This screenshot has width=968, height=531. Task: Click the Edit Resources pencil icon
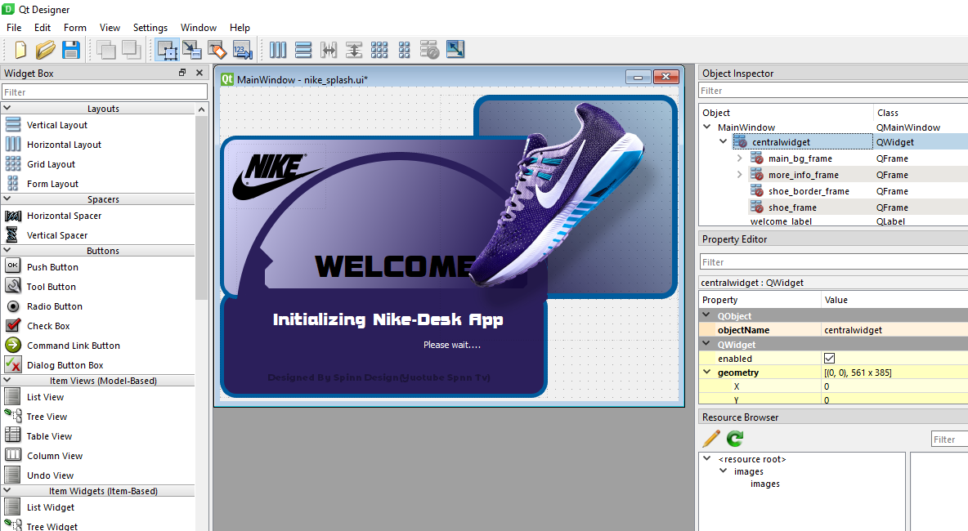[711, 439]
